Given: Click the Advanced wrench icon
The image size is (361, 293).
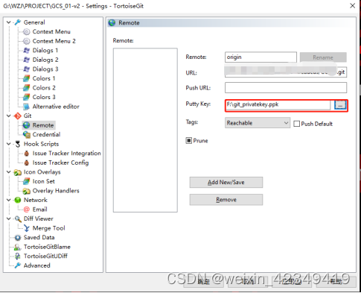Looking at the screenshot, I should 18,265.
